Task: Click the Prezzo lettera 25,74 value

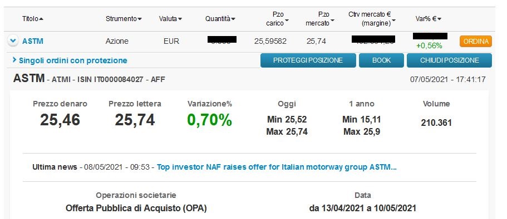Action: coord(135,120)
